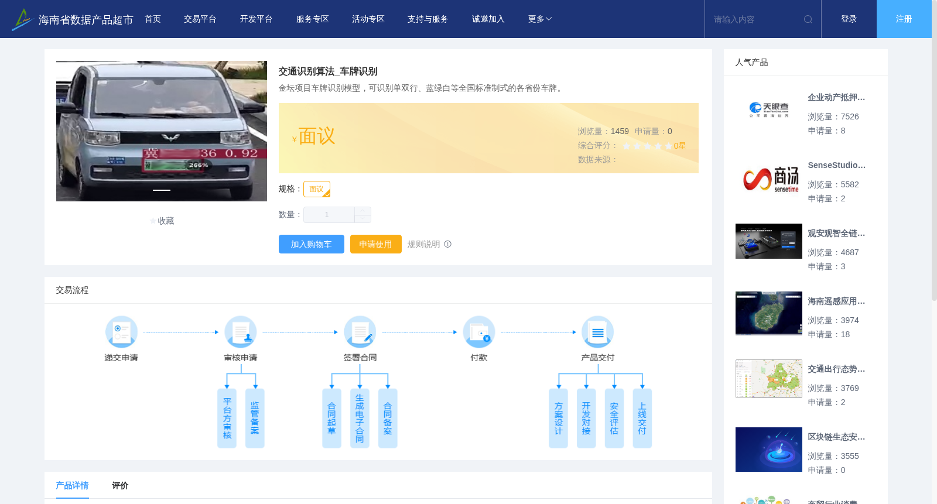Open the 区块链生态安 thumbnail
This screenshot has height=504, width=937.
769,450
